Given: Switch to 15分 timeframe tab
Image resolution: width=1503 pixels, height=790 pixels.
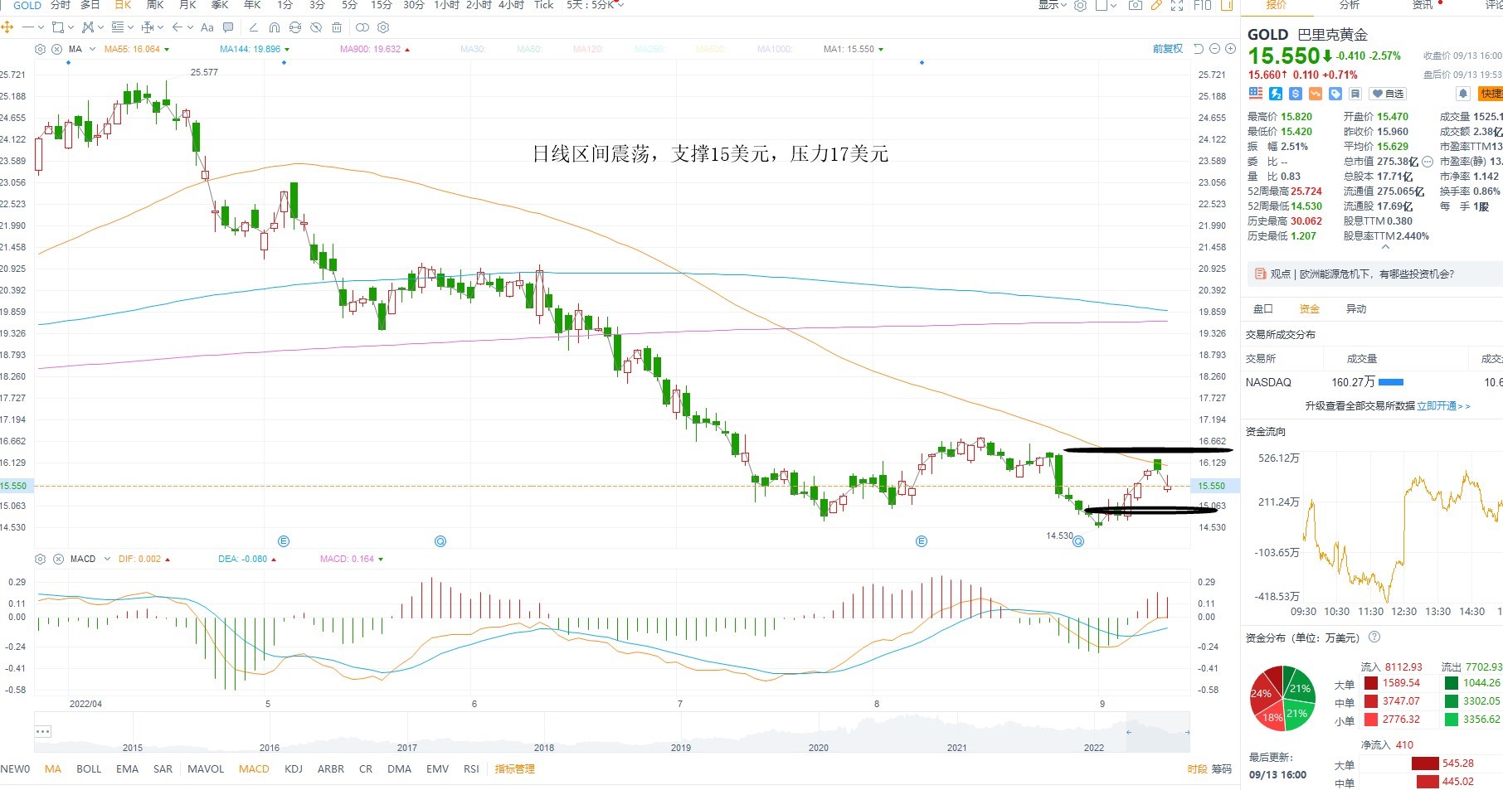Looking at the screenshot, I should tap(382, 5).
